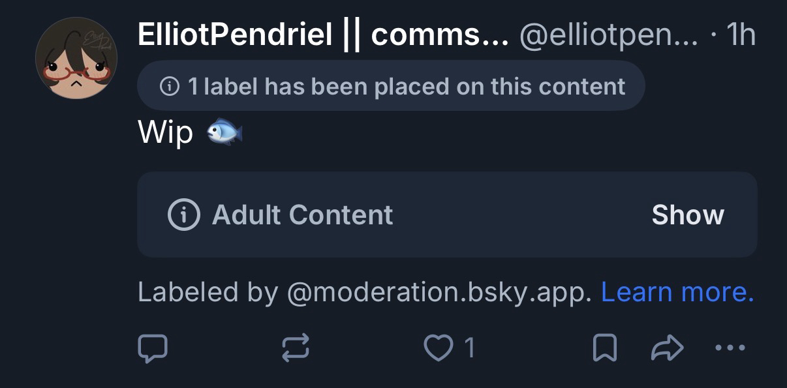Open ElliotPendriel's profile avatar

tap(76, 58)
